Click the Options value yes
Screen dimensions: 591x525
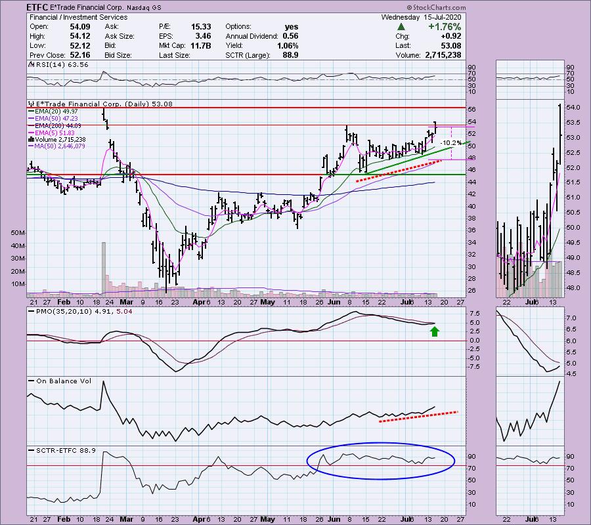pyautogui.click(x=292, y=27)
